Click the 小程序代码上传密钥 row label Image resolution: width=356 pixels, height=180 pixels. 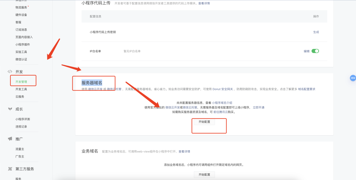103,32
